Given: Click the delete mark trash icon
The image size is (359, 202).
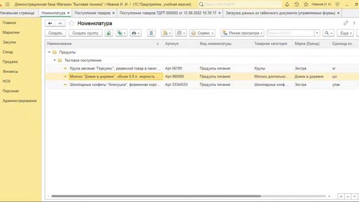Looking at the screenshot, I should [151, 33].
